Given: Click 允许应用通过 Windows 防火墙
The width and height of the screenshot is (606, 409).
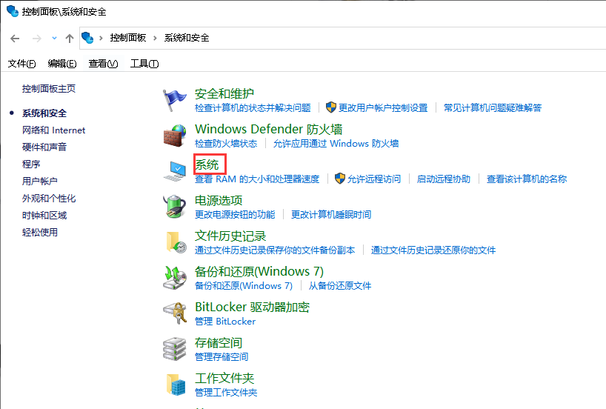Looking at the screenshot, I should [x=336, y=144].
